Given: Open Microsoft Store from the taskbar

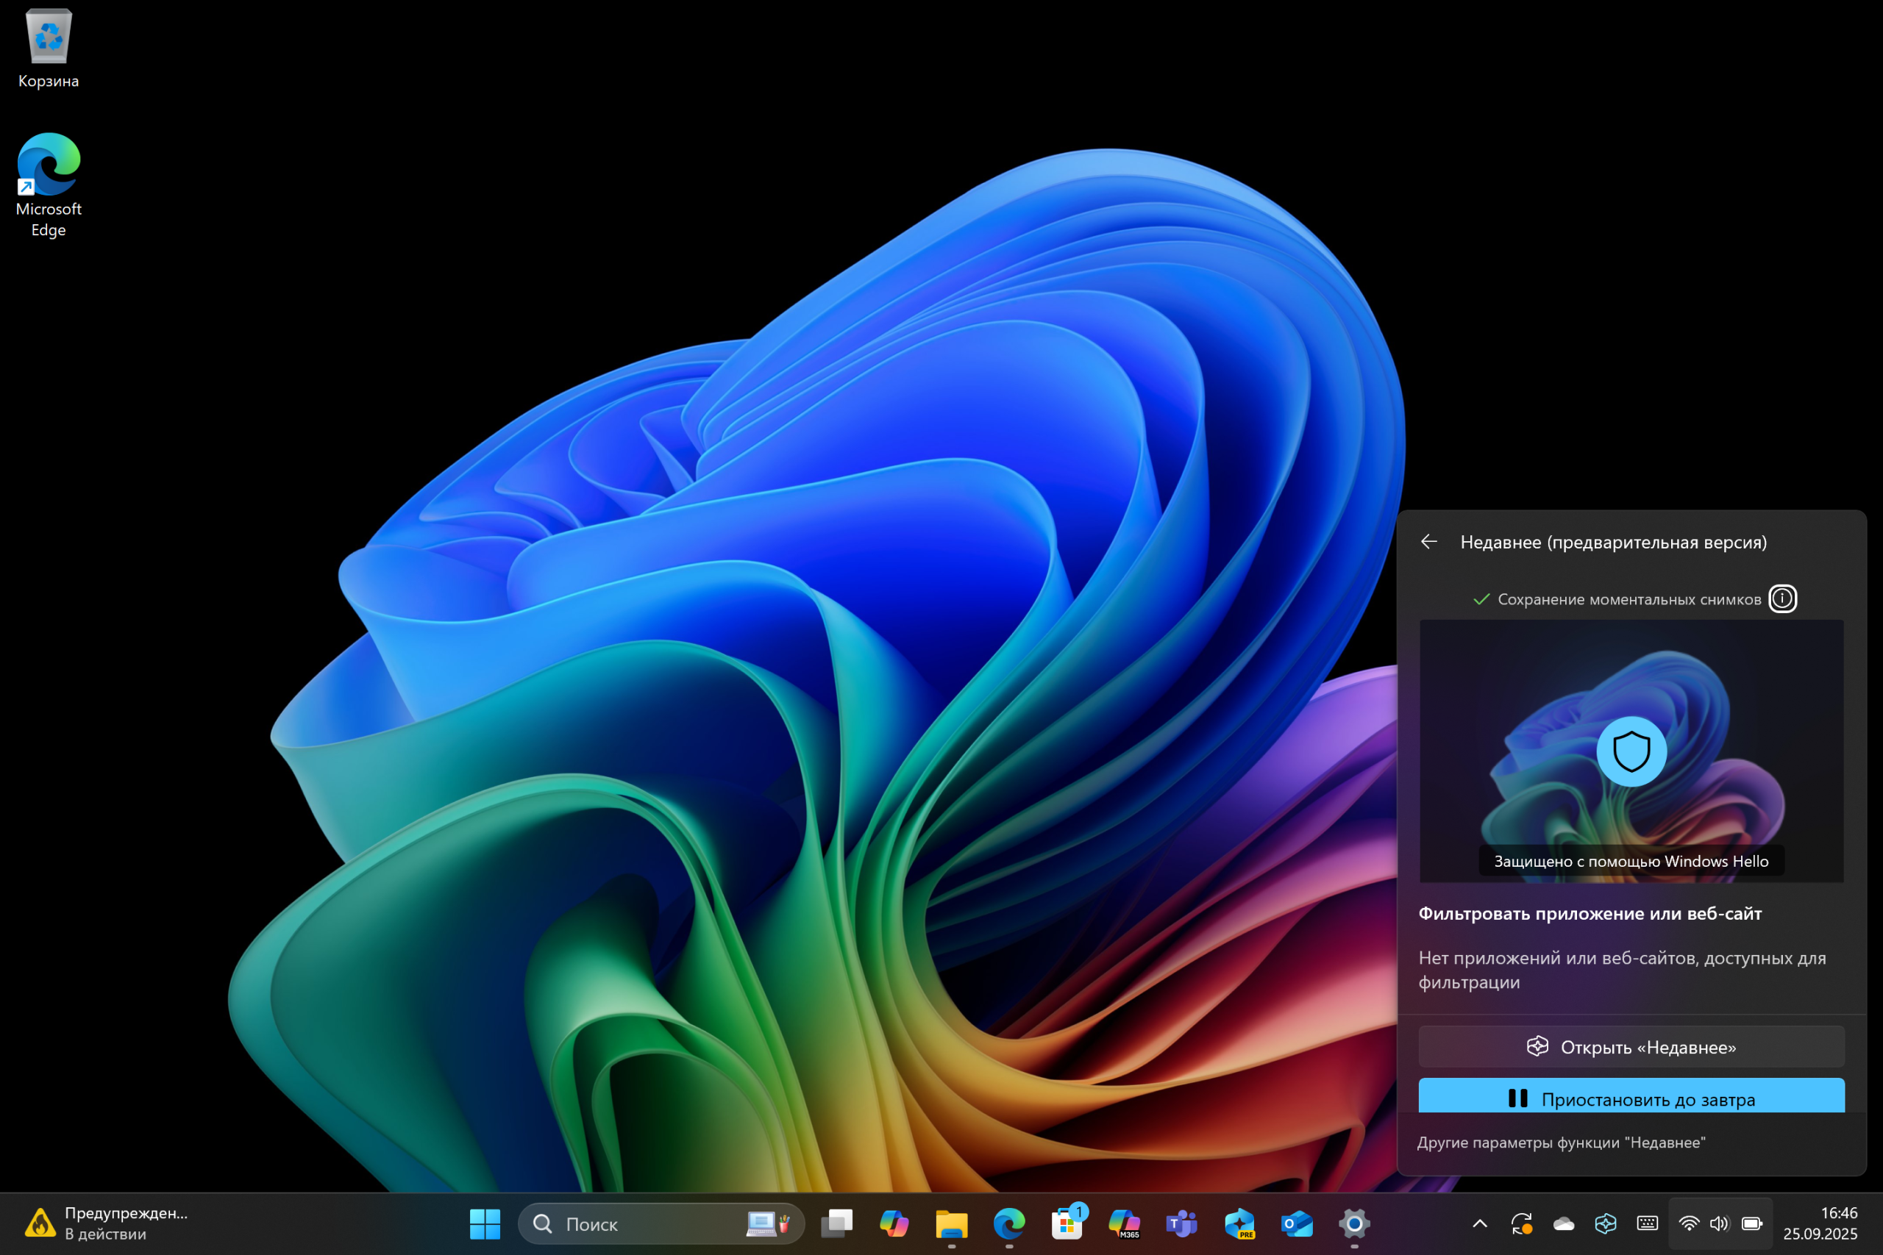Looking at the screenshot, I should pos(1067,1223).
